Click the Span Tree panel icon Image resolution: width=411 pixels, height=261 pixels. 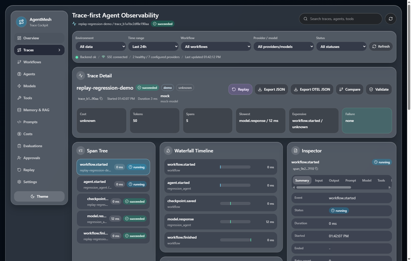pyautogui.click(x=81, y=151)
